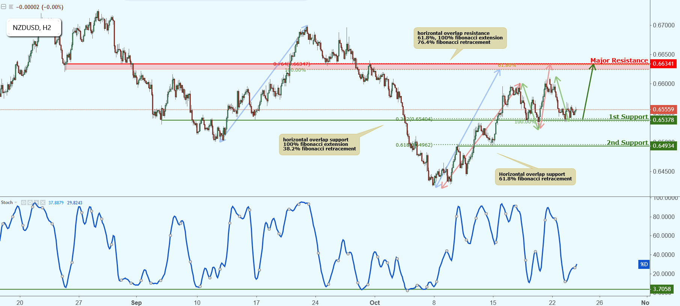Click the 0.65378 first support price tag
Viewport: 680px width, 306px height.
coord(663,120)
